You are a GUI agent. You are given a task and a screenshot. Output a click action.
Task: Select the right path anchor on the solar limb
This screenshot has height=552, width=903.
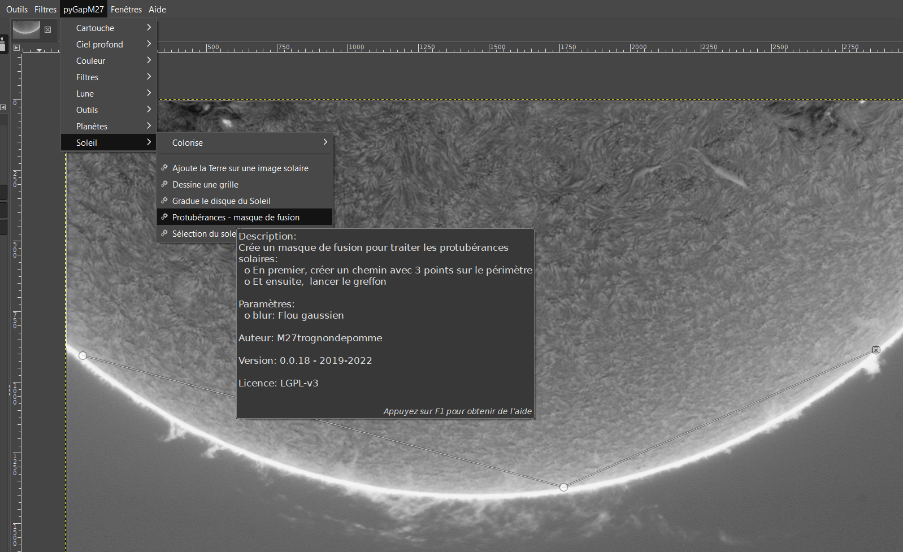876,350
